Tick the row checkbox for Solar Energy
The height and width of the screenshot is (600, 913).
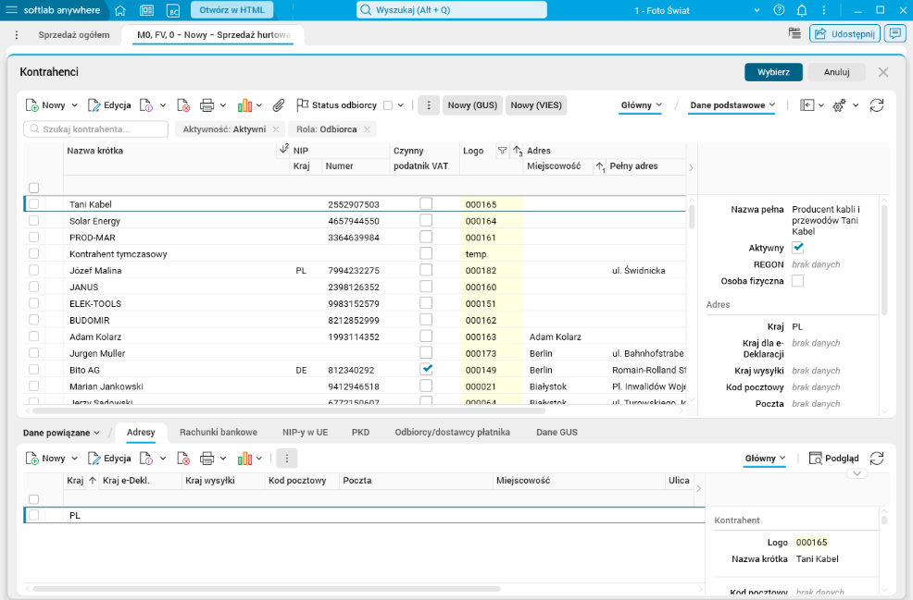[x=33, y=220]
